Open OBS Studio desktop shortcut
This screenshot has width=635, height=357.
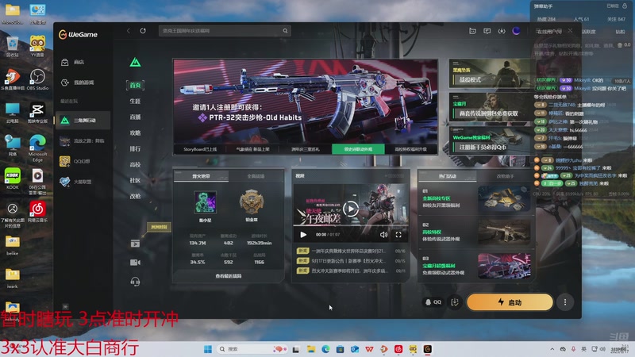tap(37, 79)
